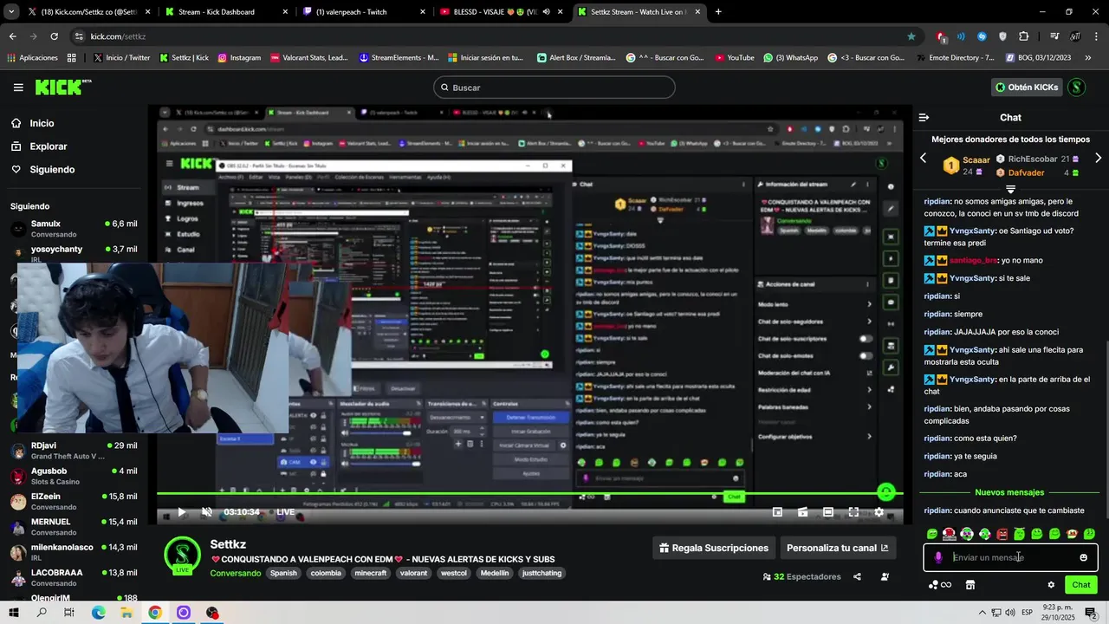This screenshot has width=1109, height=624.
Task: Select the justtchating stream tag
Action: pyautogui.click(x=542, y=573)
